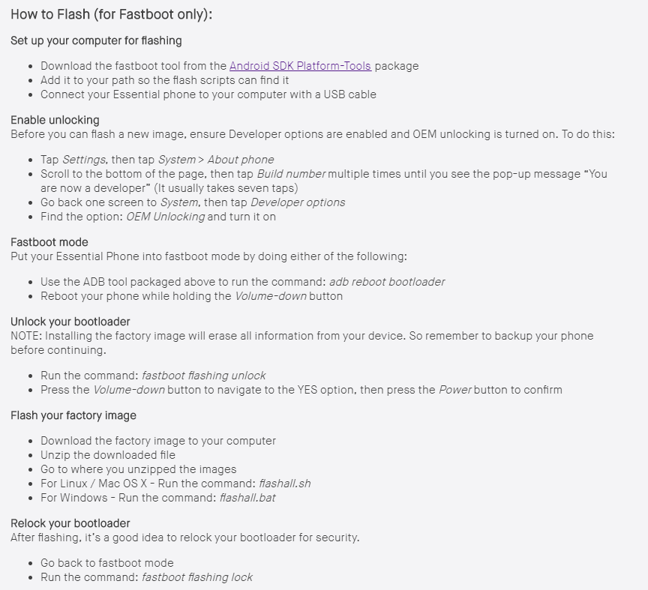Click the "Unzip the downloaded file" bullet
The width and height of the screenshot is (648, 590).
(x=108, y=455)
